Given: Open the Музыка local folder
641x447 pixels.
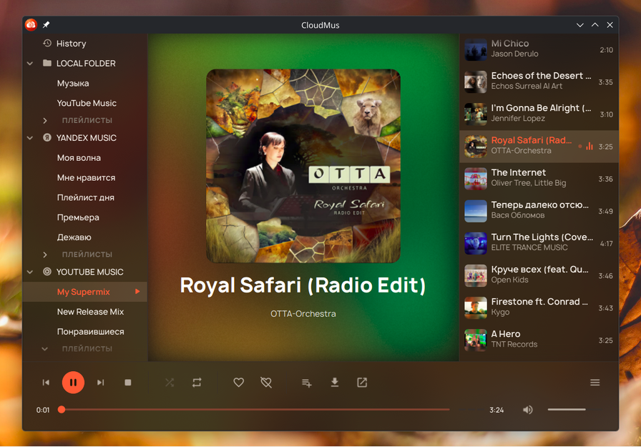Looking at the screenshot, I should point(73,84).
